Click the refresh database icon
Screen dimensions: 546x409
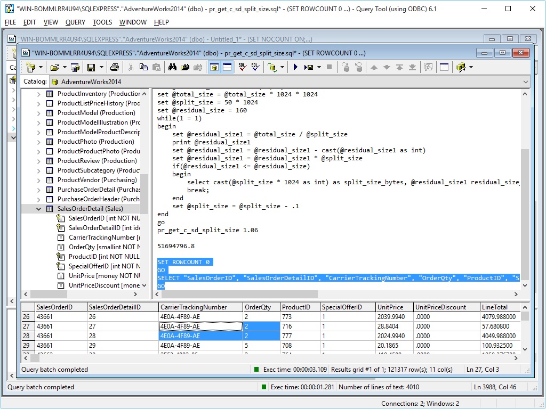click(x=272, y=67)
